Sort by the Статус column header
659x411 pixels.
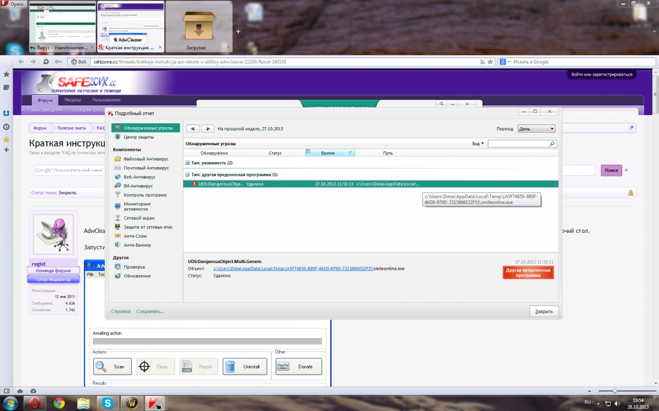275,153
